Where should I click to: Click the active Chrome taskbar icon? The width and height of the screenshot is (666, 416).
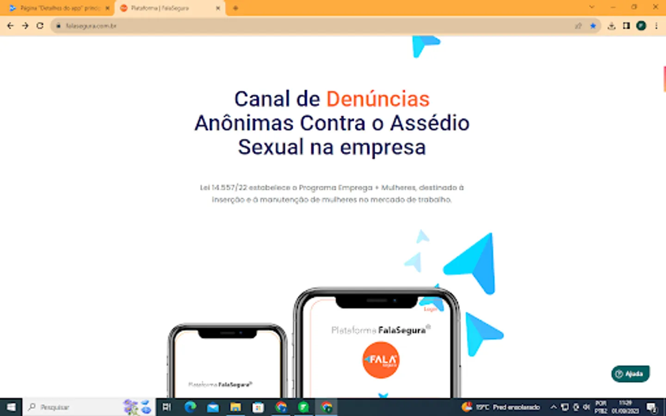click(327, 407)
